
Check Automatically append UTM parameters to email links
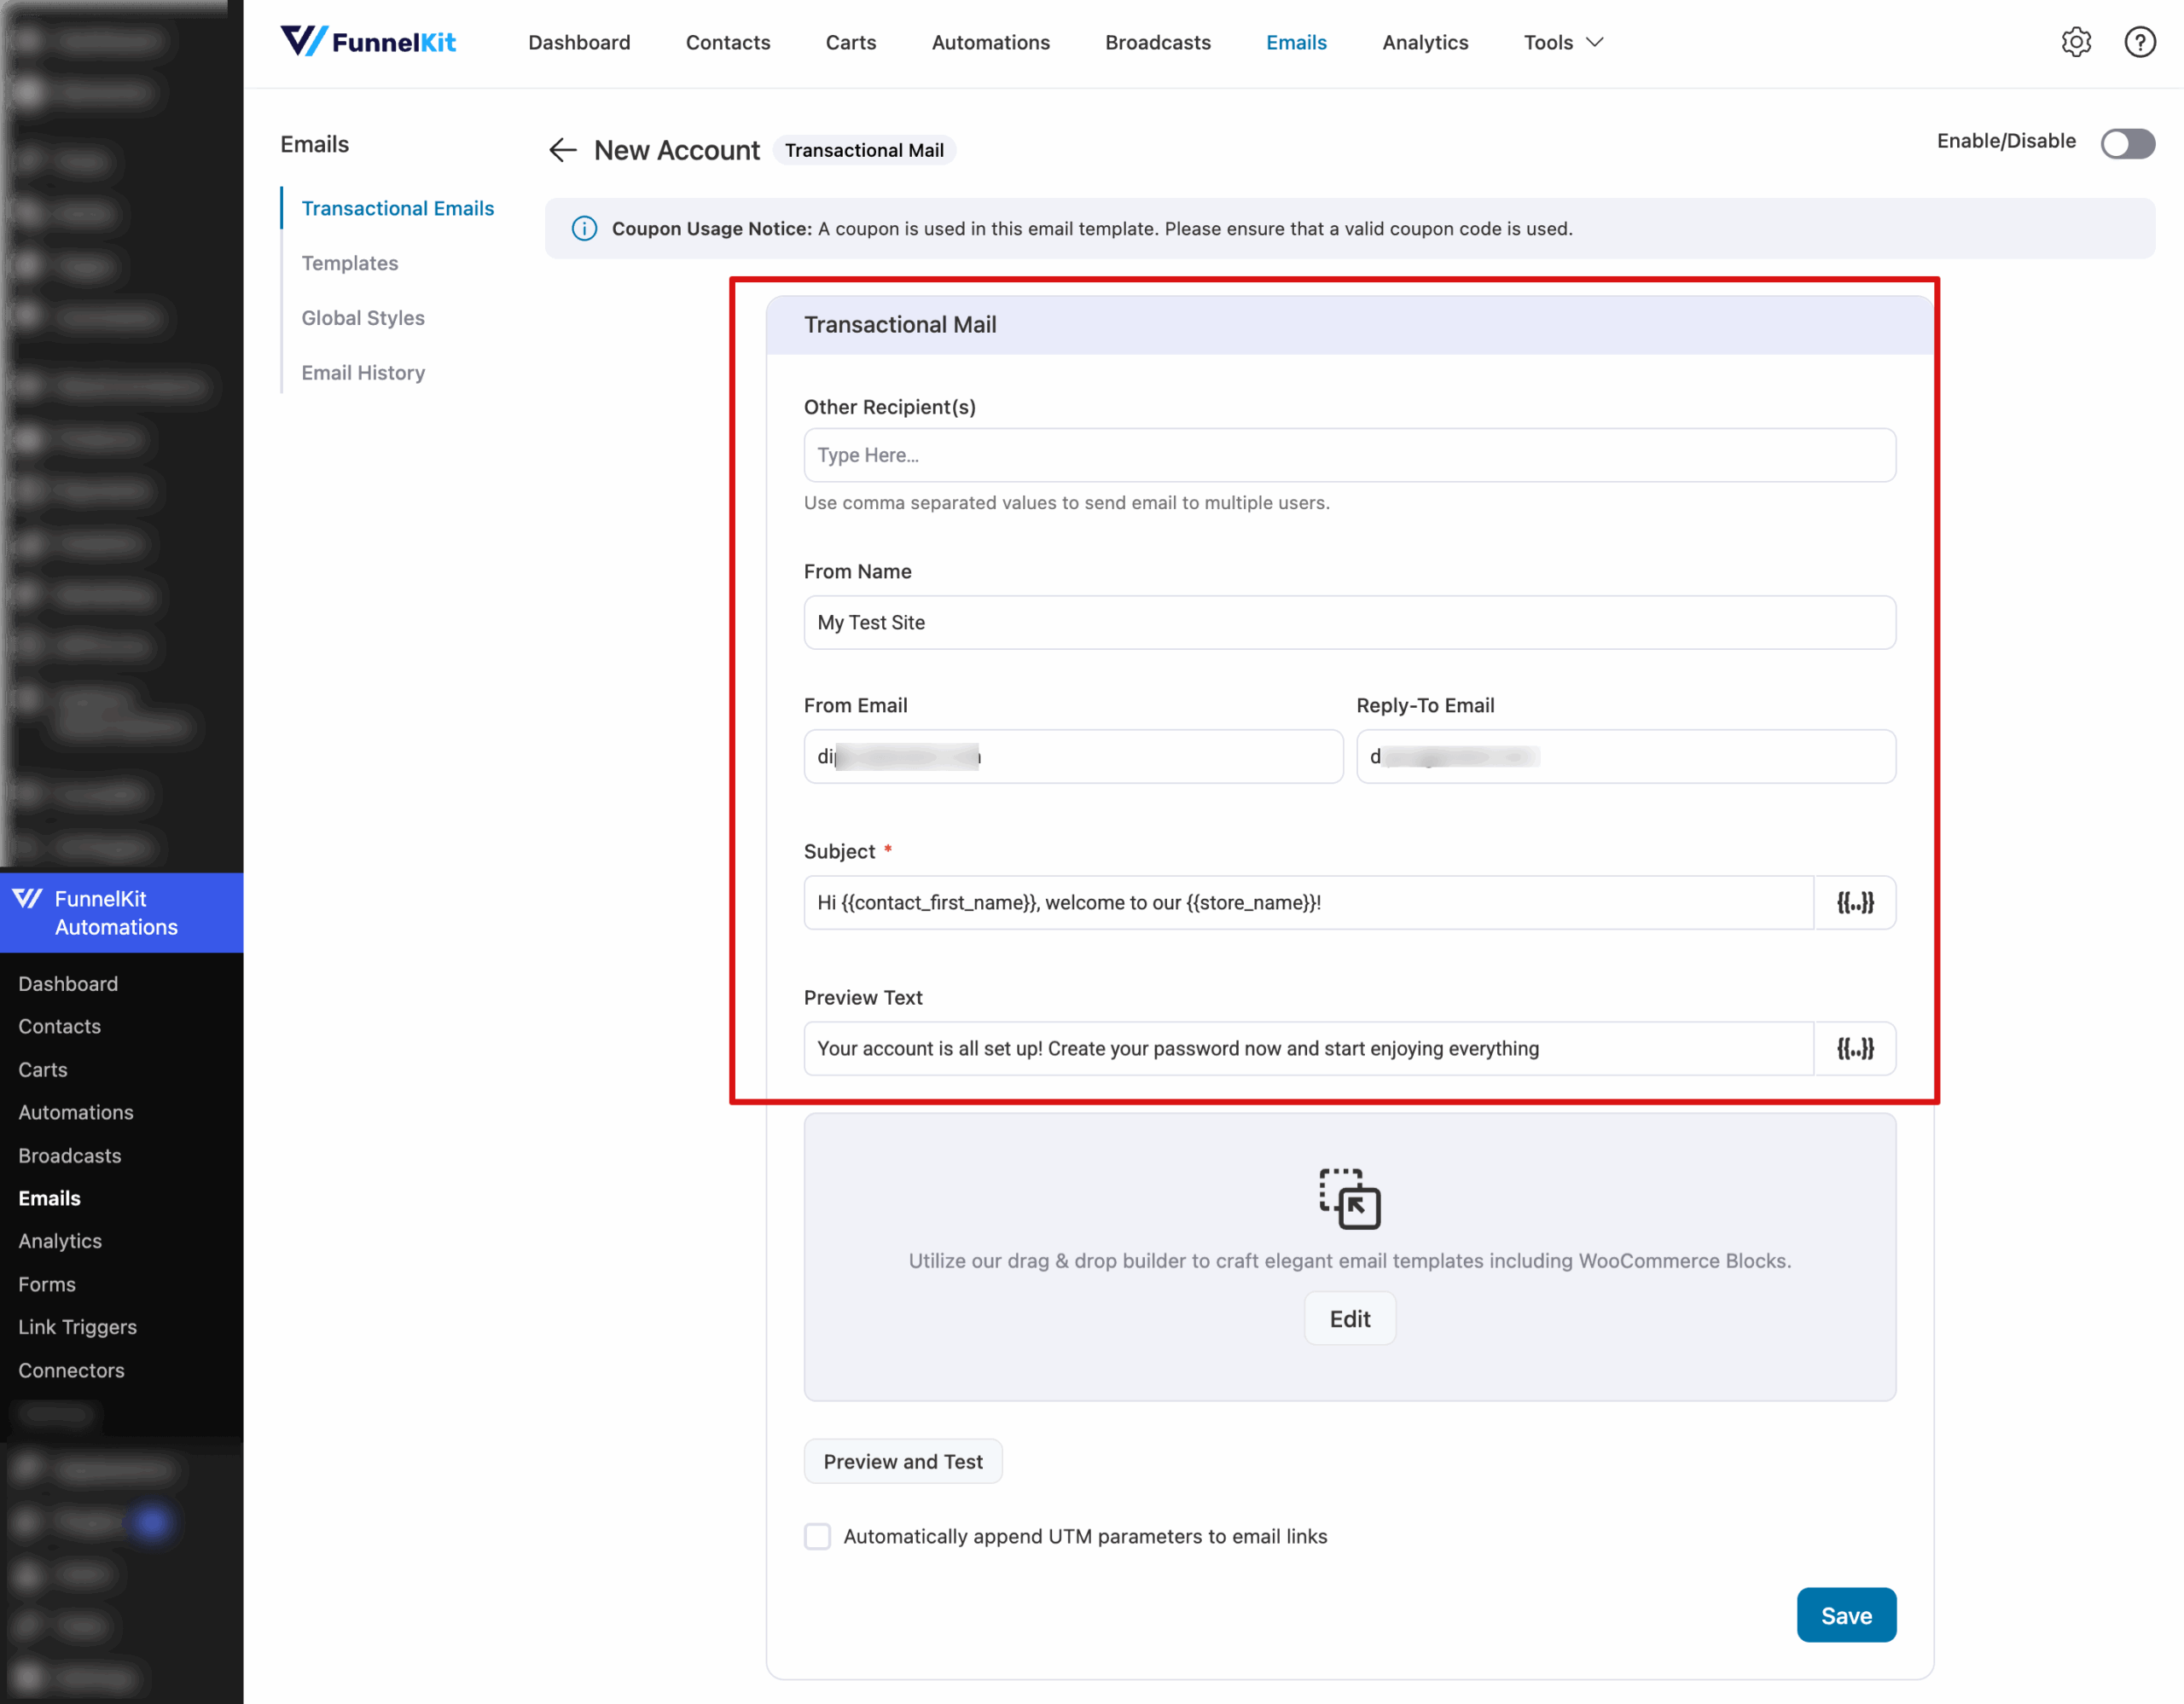(817, 1536)
